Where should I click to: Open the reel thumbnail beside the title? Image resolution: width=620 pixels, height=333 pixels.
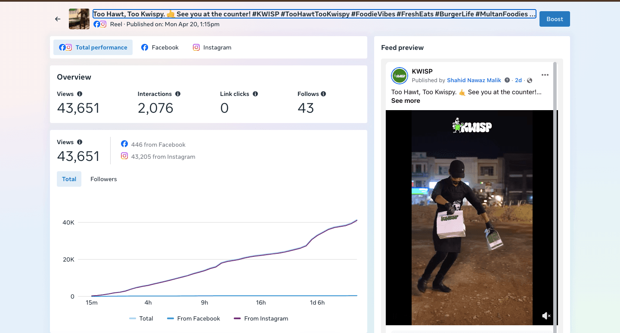79,19
